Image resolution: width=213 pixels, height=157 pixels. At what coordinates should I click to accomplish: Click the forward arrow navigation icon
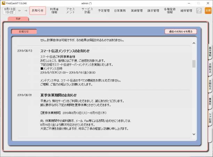[25, 11]
